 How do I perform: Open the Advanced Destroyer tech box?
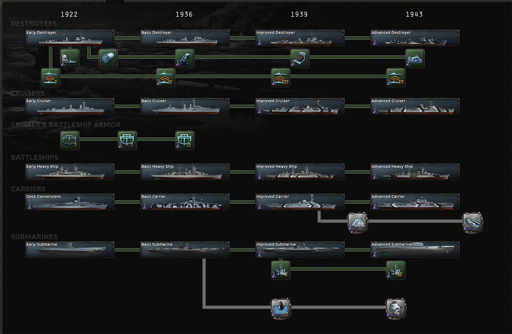pyautogui.click(x=415, y=38)
